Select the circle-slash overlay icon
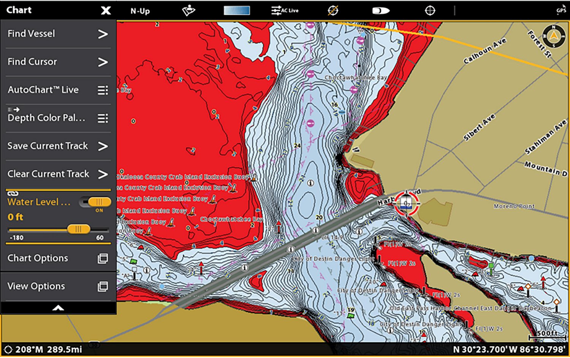Screen dimensions: 570x358 [x=332, y=10]
